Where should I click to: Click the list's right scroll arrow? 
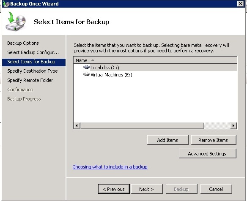pyautogui.click(x=233, y=126)
